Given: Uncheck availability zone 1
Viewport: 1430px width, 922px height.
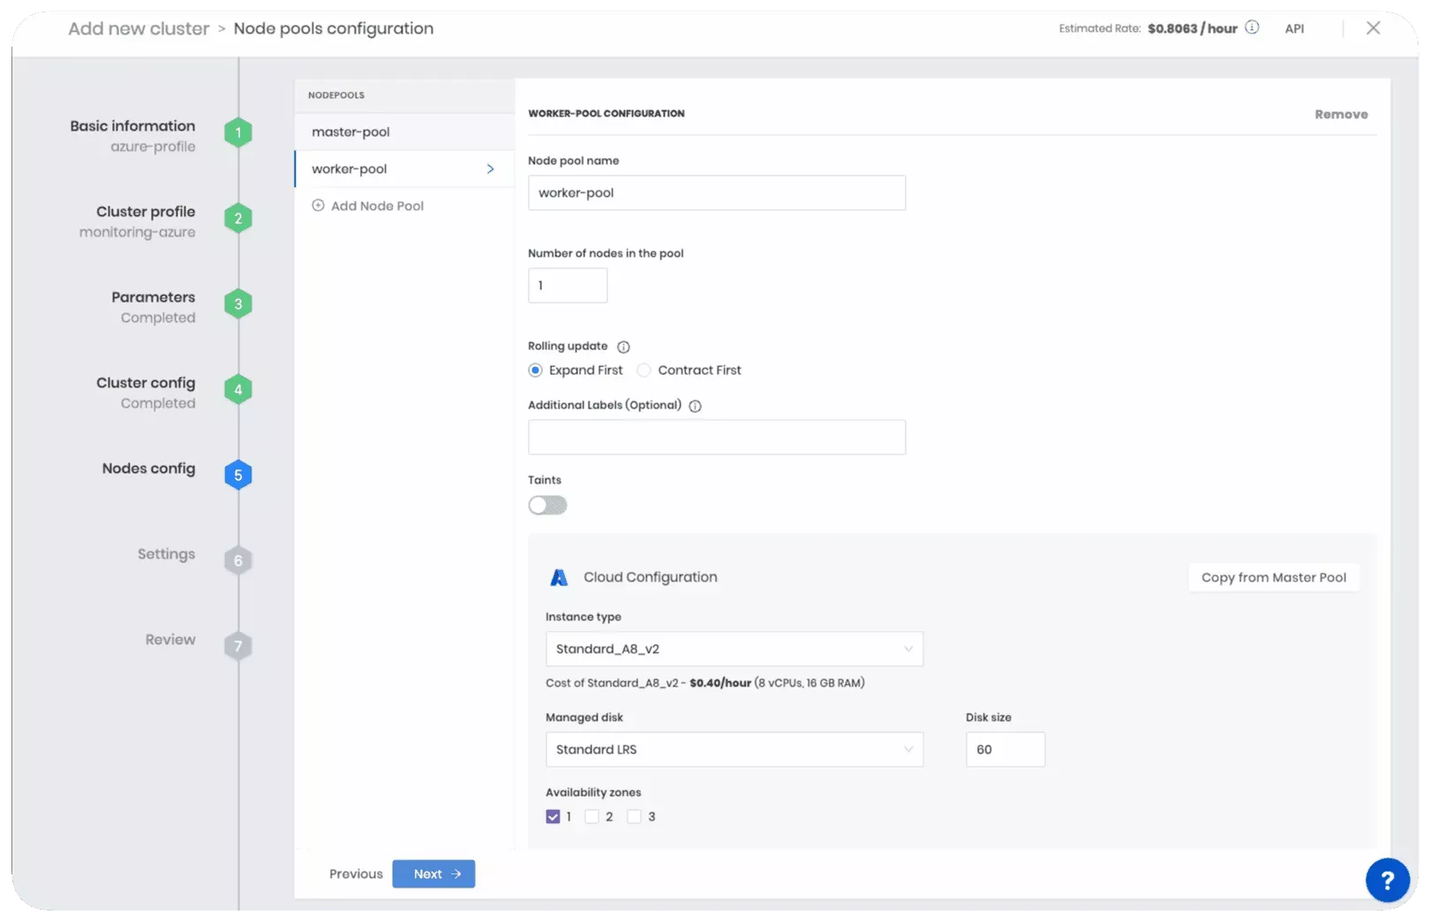Looking at the screenshot, I should click(x=553, y=817).
